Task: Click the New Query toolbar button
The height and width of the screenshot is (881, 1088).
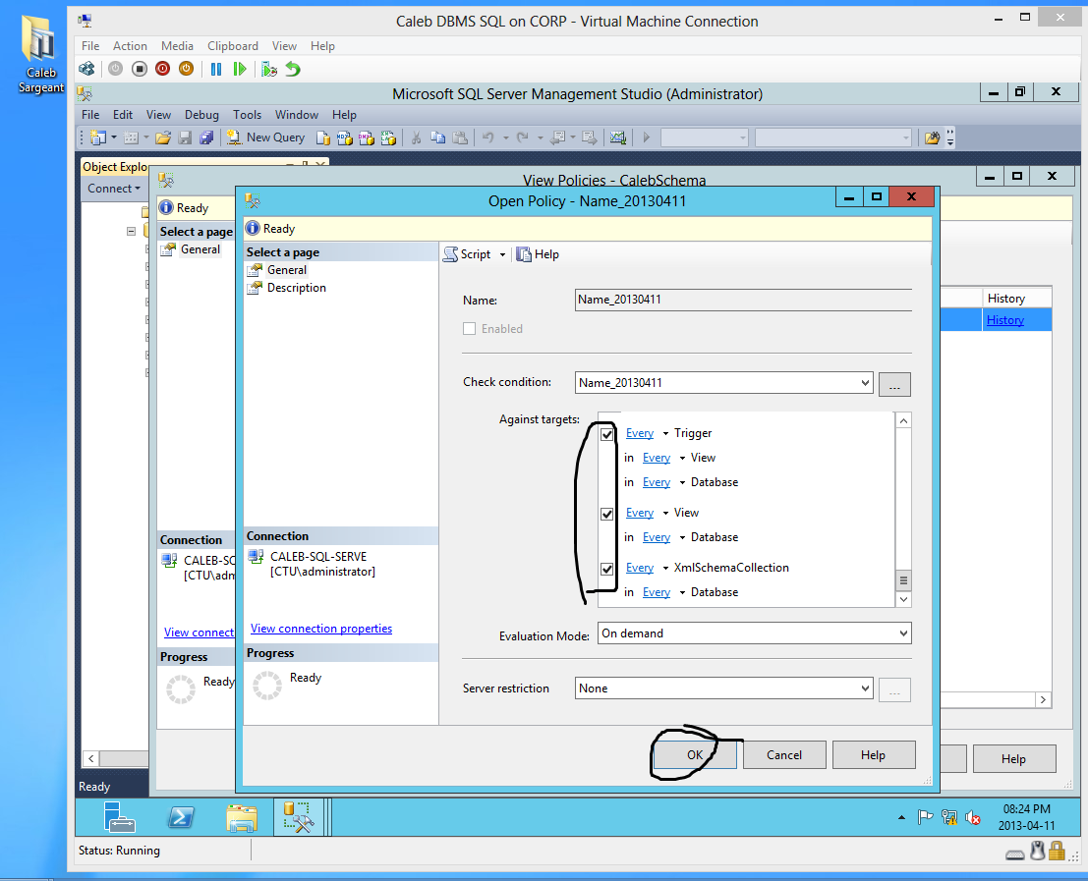Action: click(x=266, y=138)
